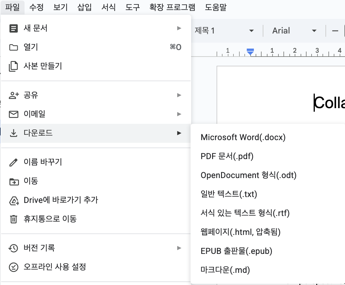Click the Drive shortcut icon
The width and height of the screenshot is (345, 285).
point(13,200)
